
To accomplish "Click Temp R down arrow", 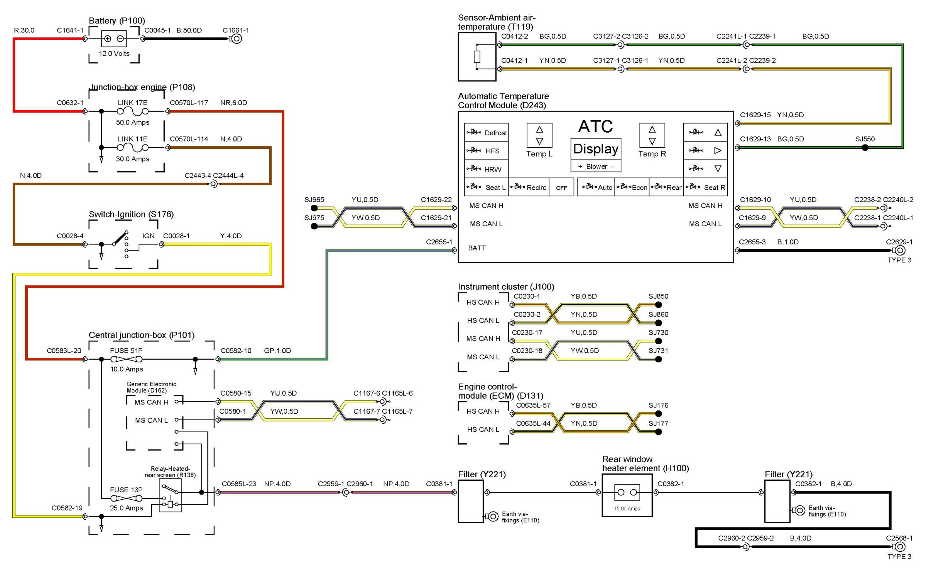I will (x=652, y=141).
